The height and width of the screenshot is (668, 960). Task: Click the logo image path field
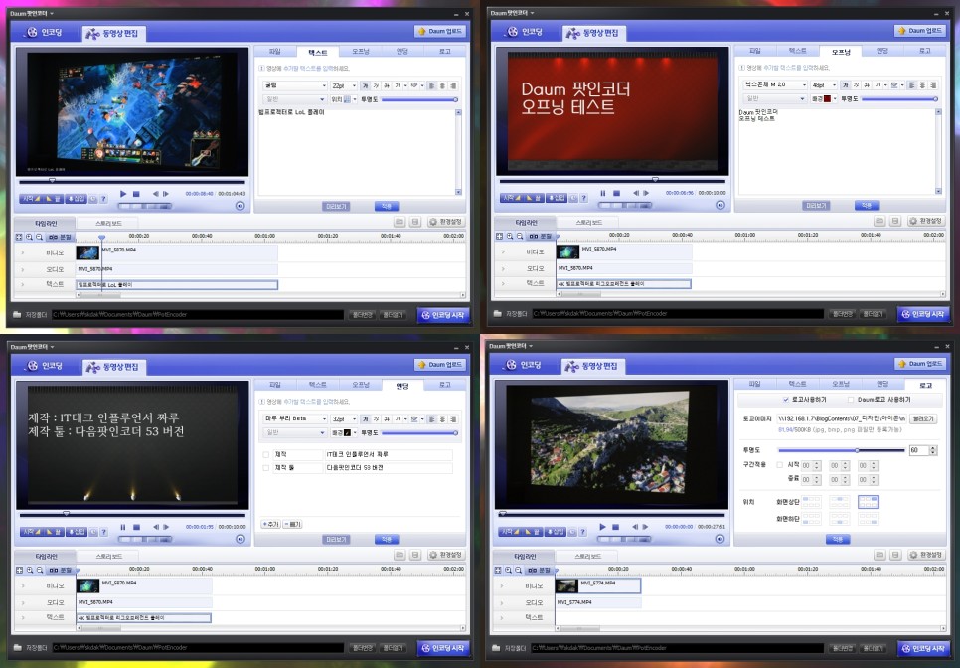tap(841, 419)
